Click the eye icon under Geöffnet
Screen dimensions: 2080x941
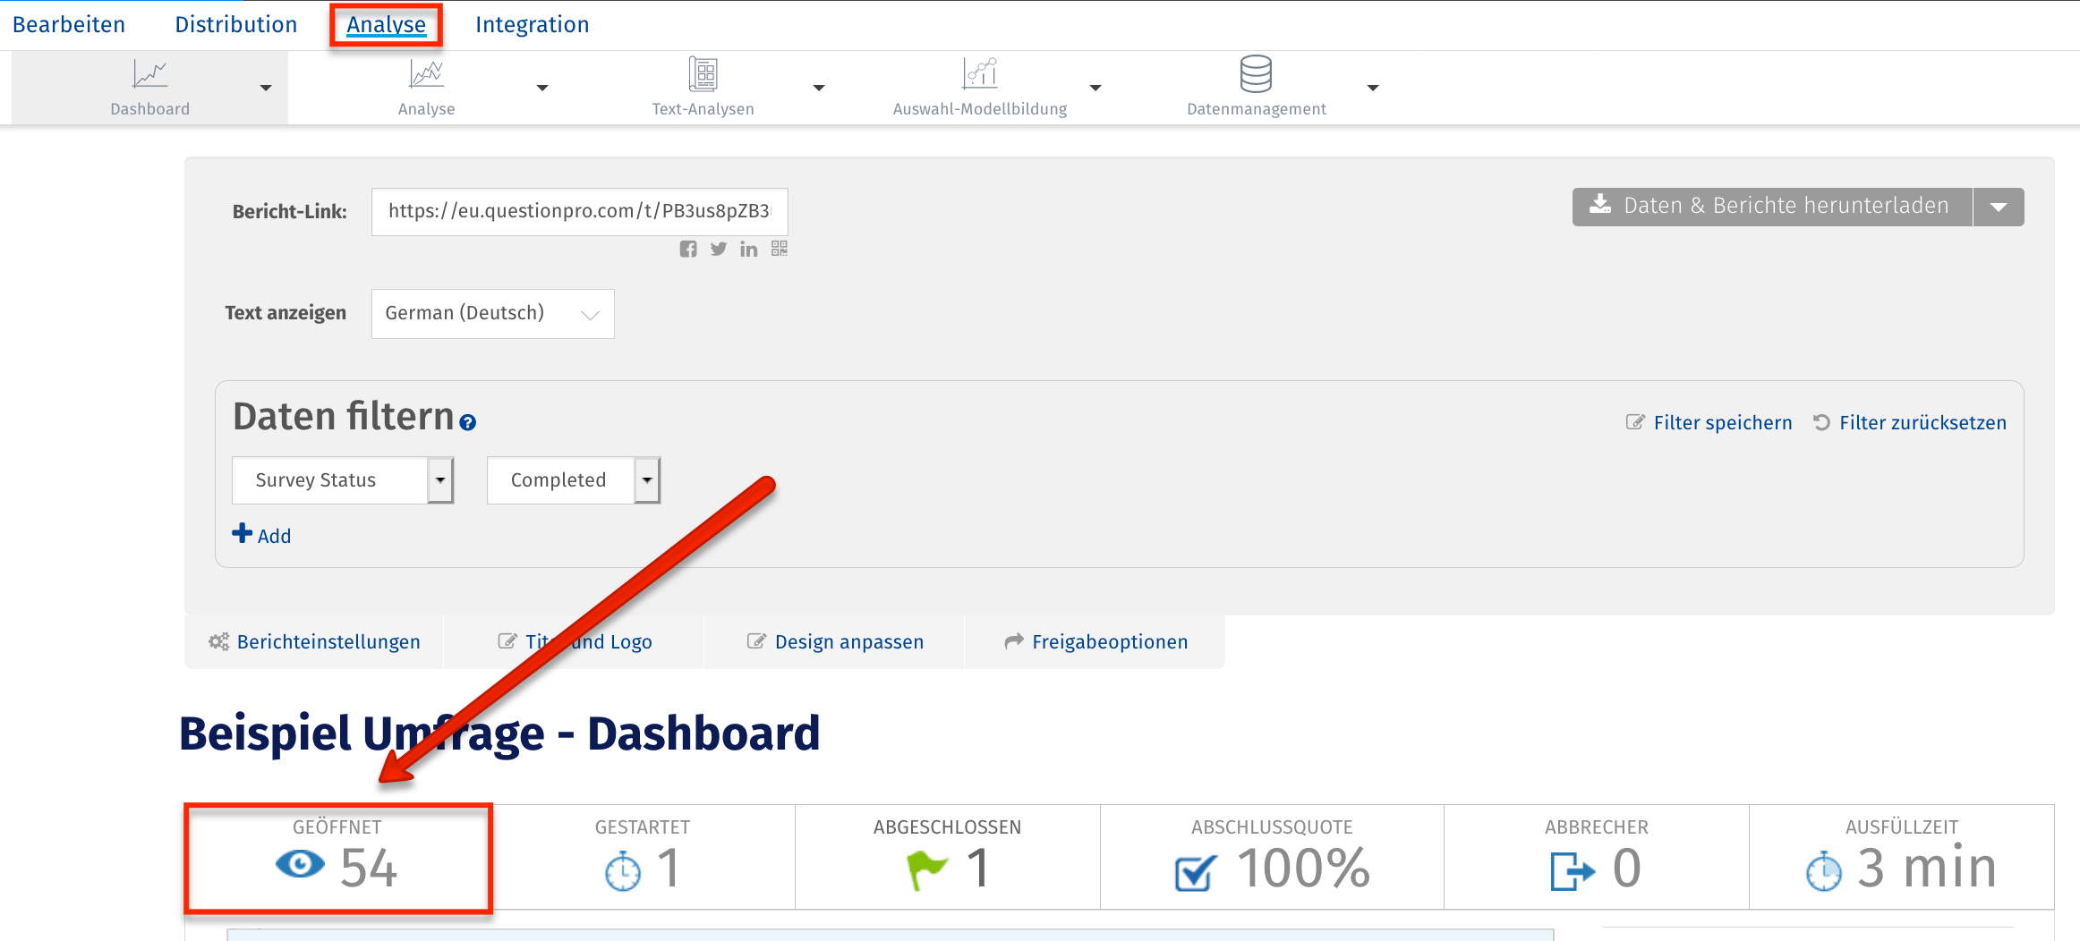(x=300, y=864)
